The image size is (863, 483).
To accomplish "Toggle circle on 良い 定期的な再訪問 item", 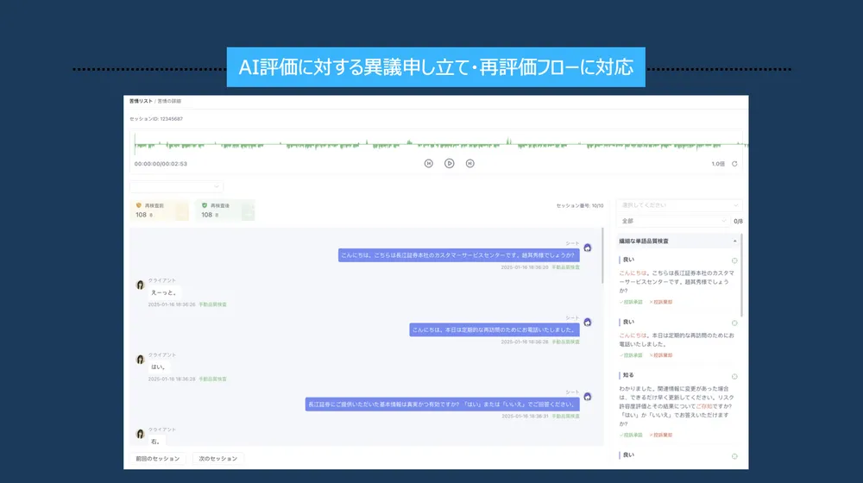I will (734, 323).
